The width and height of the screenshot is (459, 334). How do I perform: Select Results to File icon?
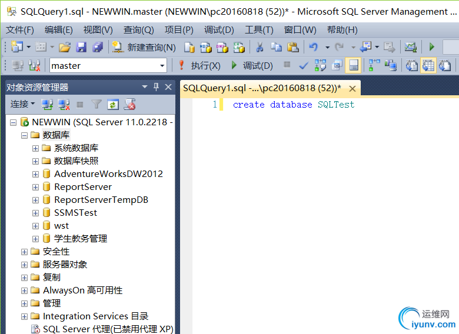(x=445, y=65)
